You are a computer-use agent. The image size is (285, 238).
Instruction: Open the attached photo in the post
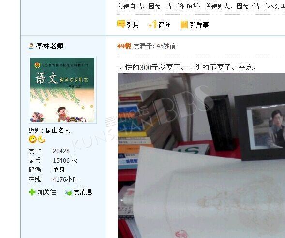coord(201,155)
